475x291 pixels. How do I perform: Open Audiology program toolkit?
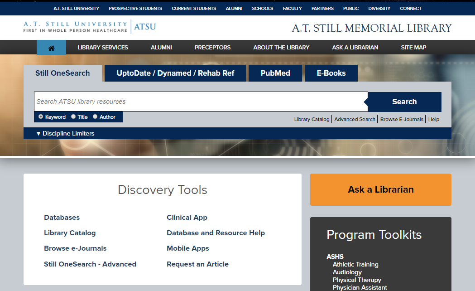(x=347, y=272)
